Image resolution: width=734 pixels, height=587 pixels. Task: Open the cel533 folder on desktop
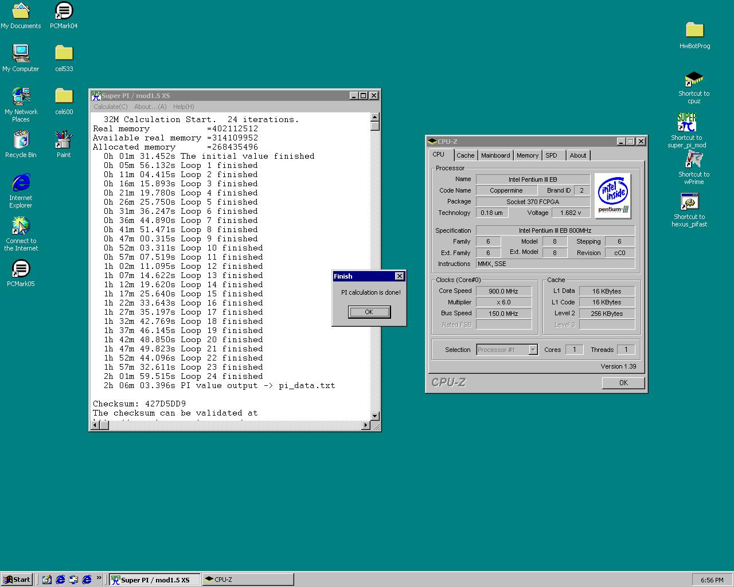pyautogui.click(x=64, y=58)
